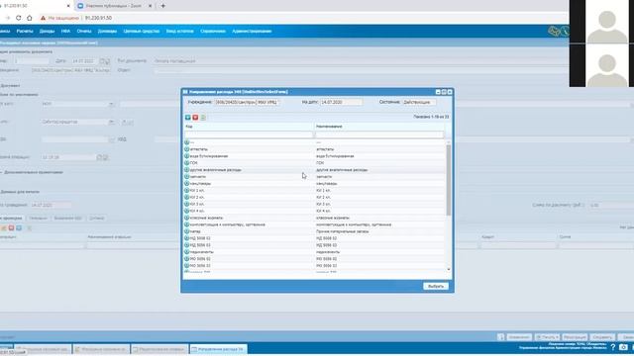
Task: Open calendar picker beside document date field
Action: coord(102,61)
